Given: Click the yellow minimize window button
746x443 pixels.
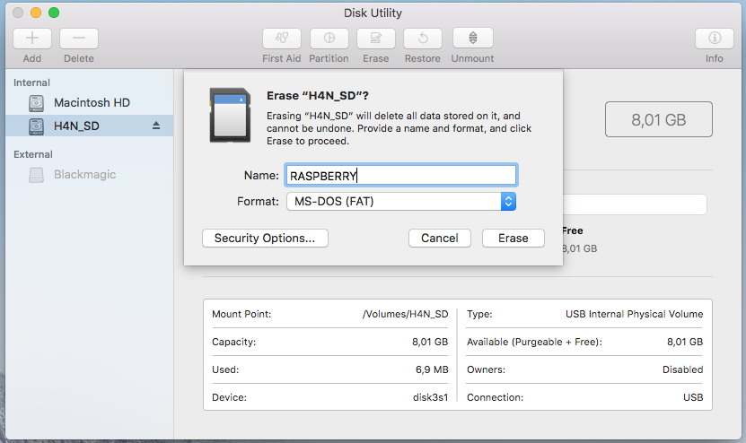Looking at the screenshot, I should tap(36, 13).
